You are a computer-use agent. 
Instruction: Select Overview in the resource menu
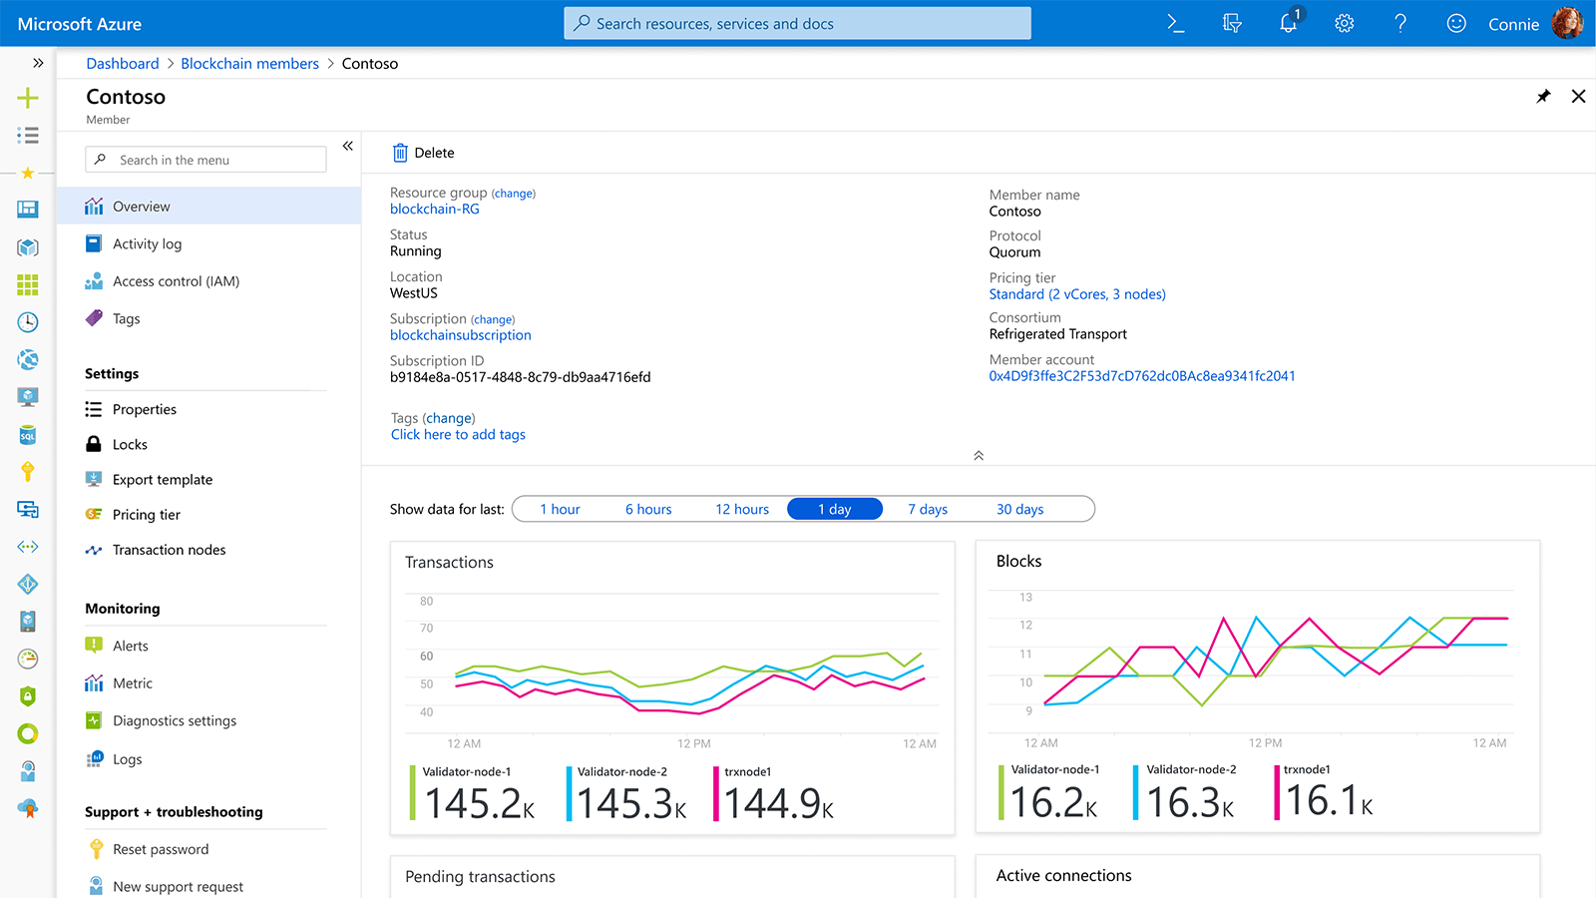pyautogui.click(x=208, y=207)
